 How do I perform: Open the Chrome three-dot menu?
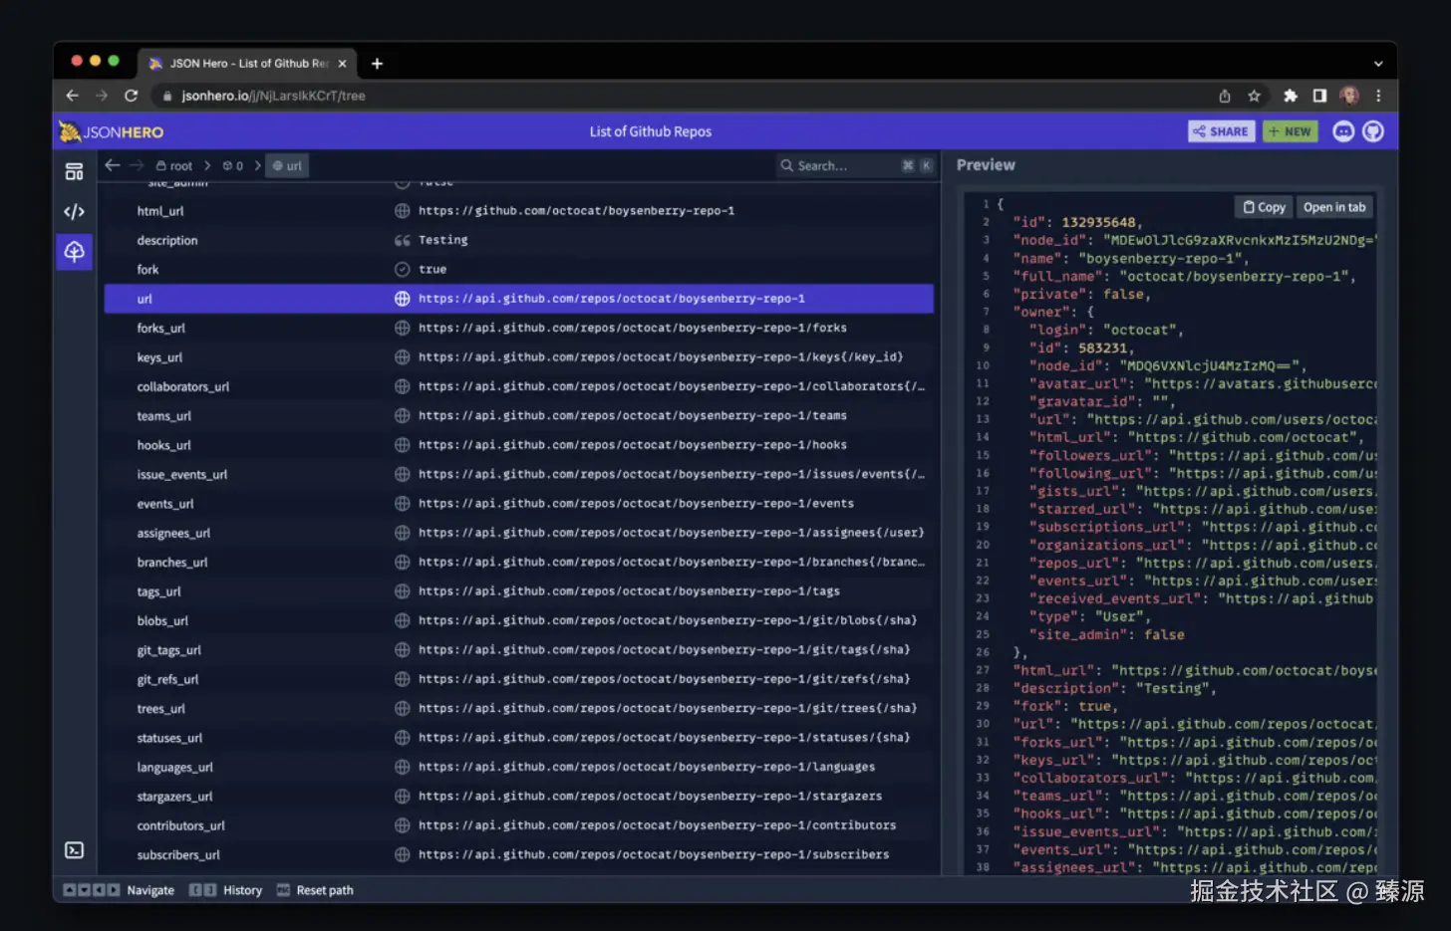pos(1378,96)
